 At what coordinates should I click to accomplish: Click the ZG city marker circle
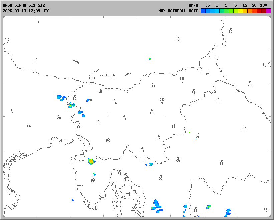[x=198, y=134]
